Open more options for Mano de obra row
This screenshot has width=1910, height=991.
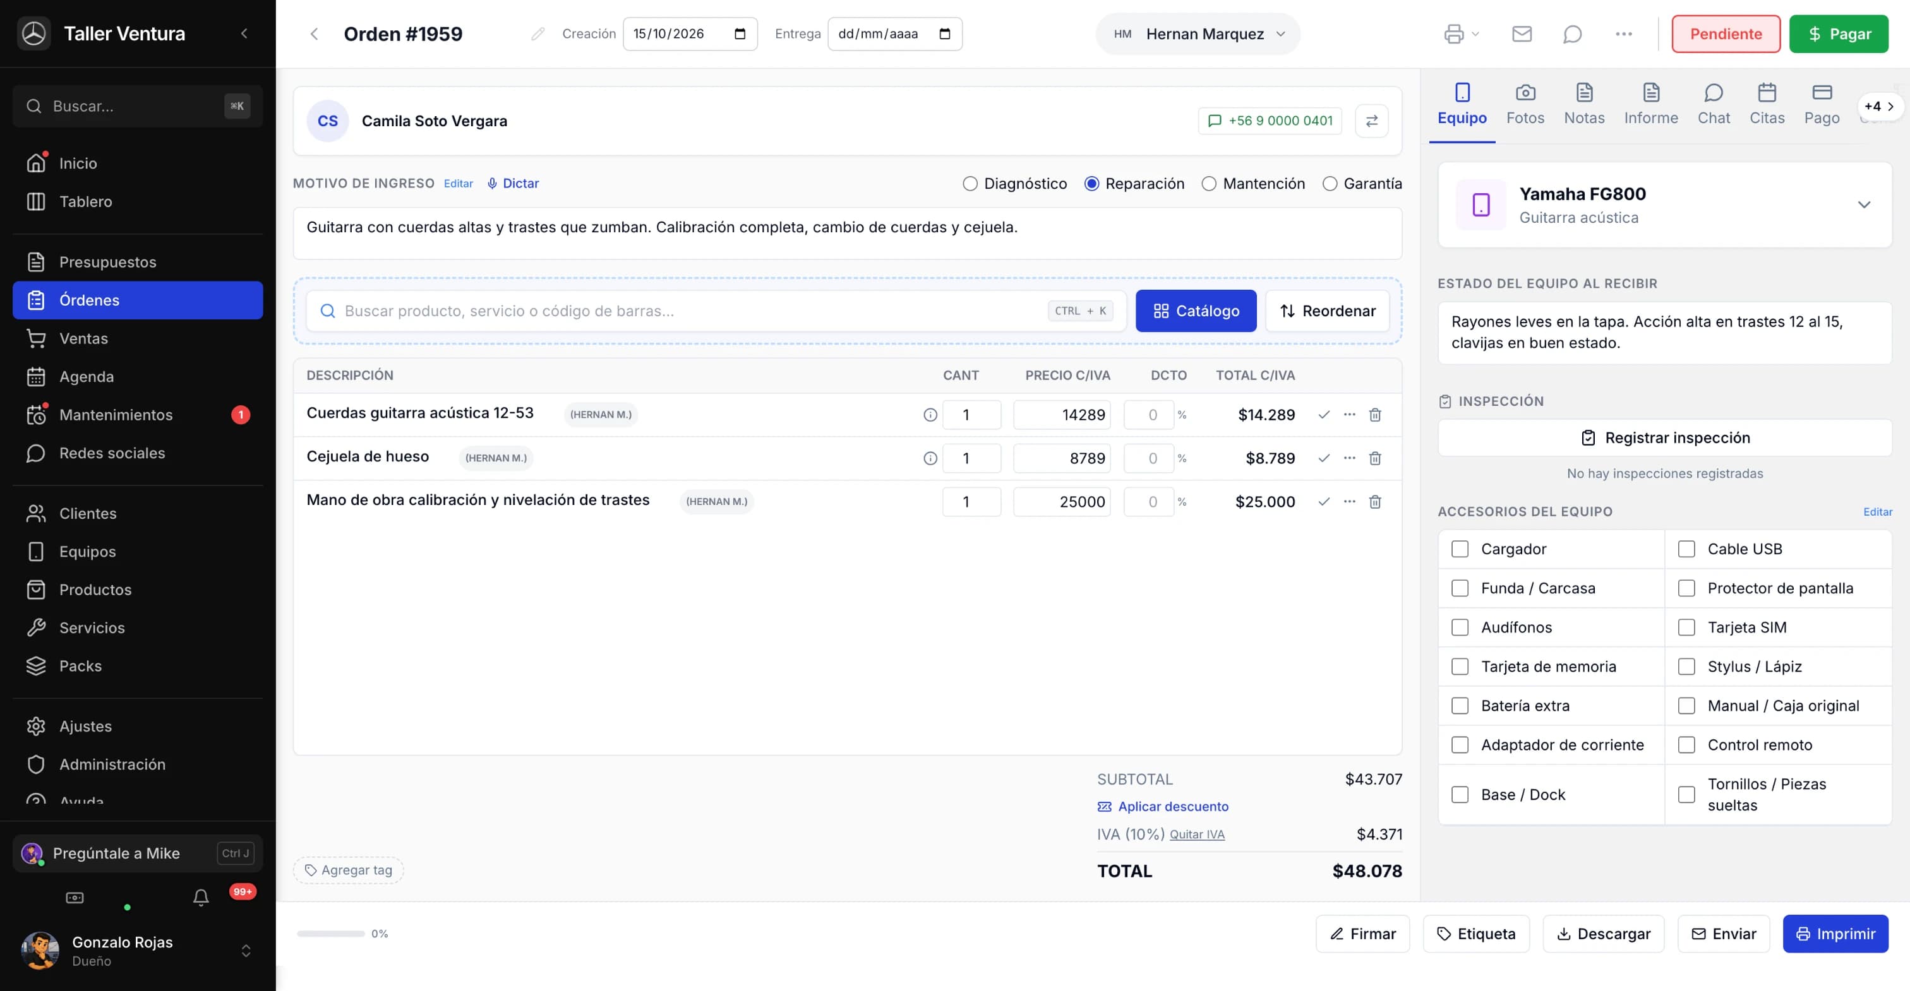[x=1350, y=502]
